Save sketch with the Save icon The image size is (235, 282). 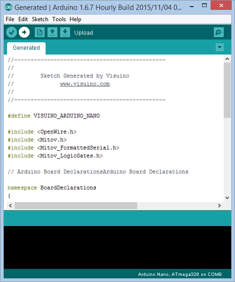pyautogui.click(x=65, y=32)
